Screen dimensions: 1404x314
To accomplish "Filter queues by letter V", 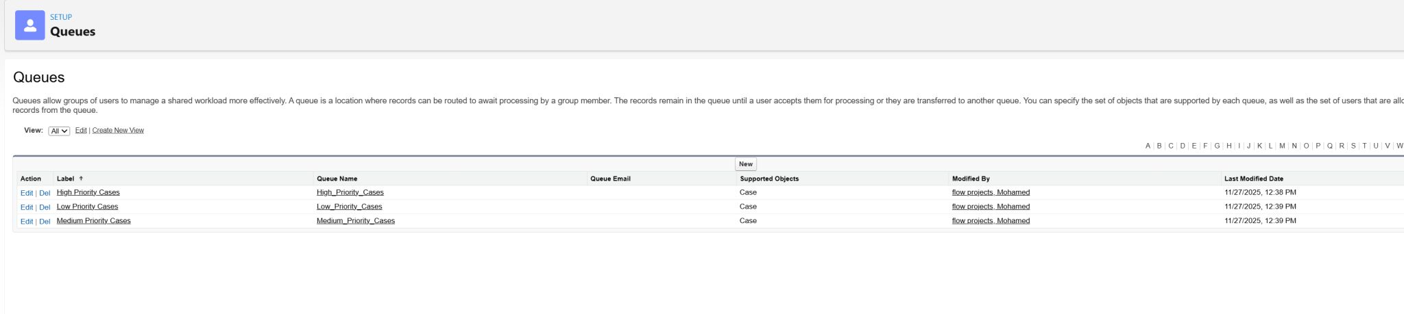I will [1387, 146].
